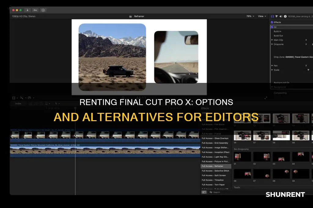Click the Index button in timeline
This screenshot has height=208, width=313.
coord(18,103)
